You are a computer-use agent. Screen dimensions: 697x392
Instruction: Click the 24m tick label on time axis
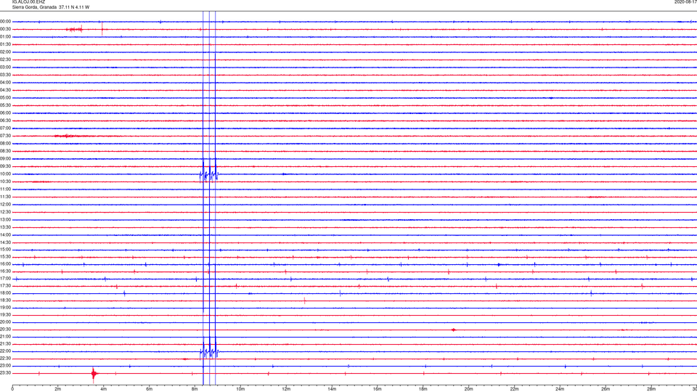560,389
